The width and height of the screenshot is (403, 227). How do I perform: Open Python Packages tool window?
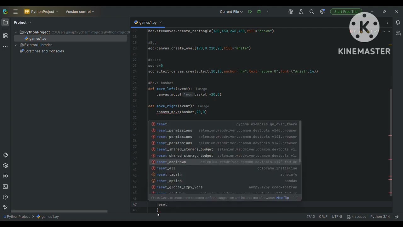[5, 166]
